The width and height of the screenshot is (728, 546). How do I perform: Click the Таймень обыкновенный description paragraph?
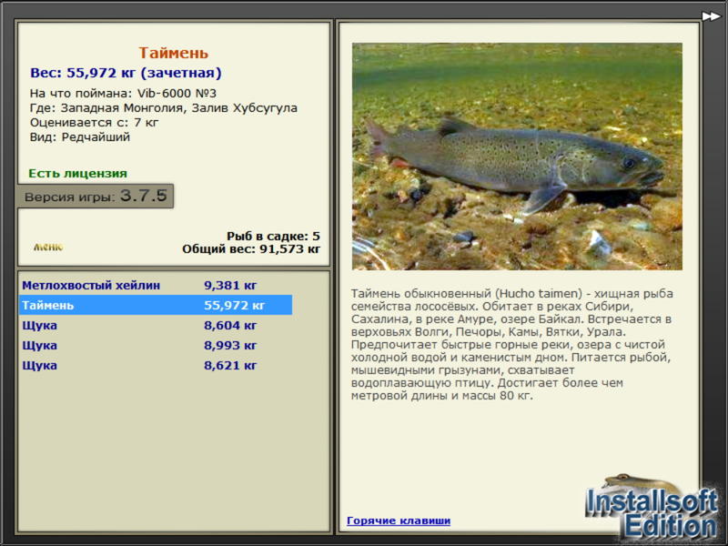[512, 345]
